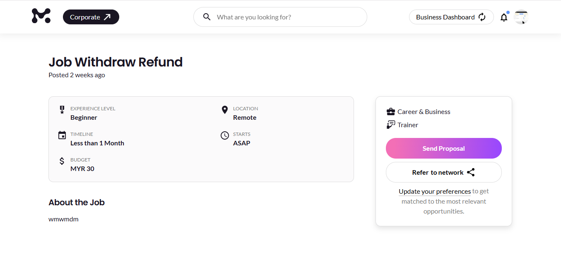Click the Trainer category icon
Screen dimensions: 561x254
point(390,125)
